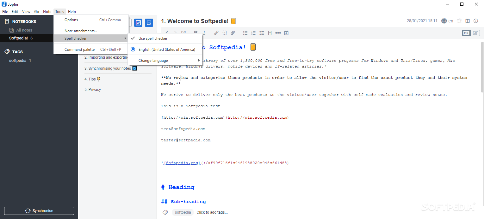Apply italic formatting in editor toolbar
This screenshot has height=219, width=484.
[x=204, y=33]
